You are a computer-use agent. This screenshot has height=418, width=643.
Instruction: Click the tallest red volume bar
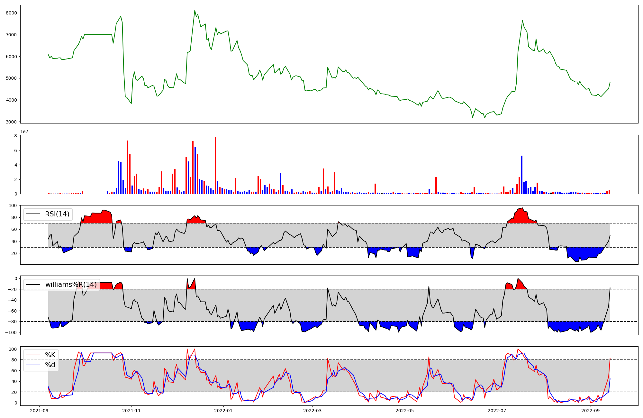click(x=215, y=166)
